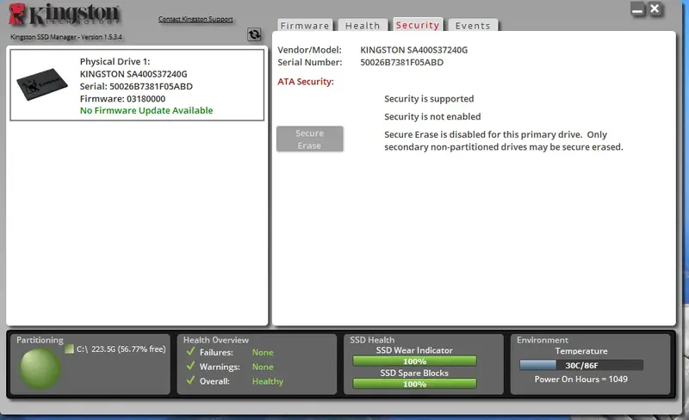
Task: Click the SSD Wear Indicator progress bar
Action: tap(414, 361)
